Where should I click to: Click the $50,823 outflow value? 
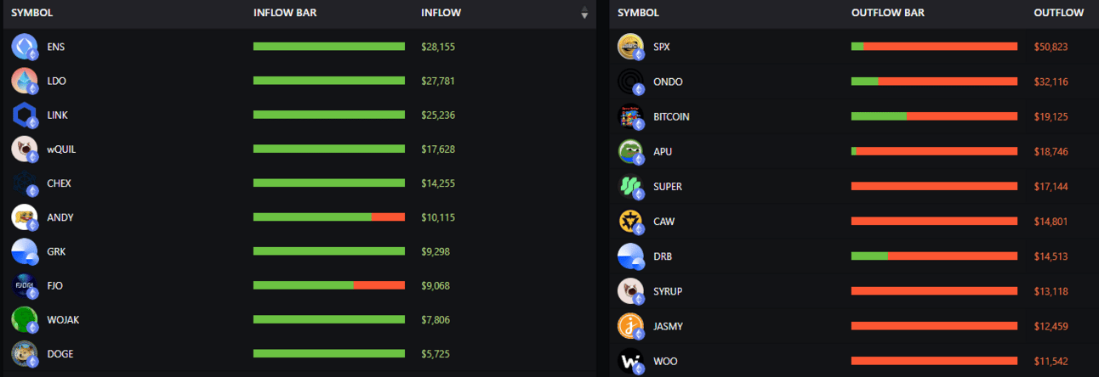click(1051, 47)
